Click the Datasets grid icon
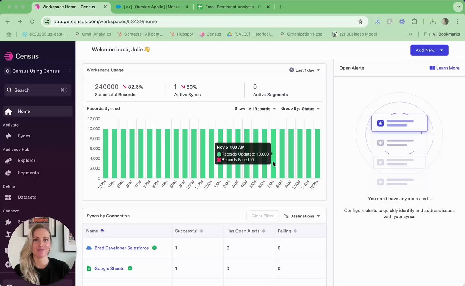Image resolution: width=465 pixels, height=286 pixels. 8,198
